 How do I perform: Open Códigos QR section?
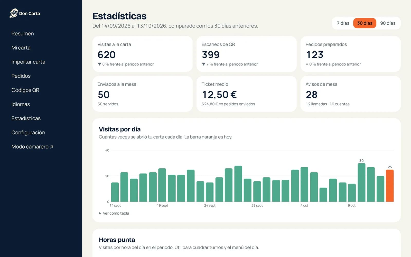pyautogui.click(x=25, y=90)
